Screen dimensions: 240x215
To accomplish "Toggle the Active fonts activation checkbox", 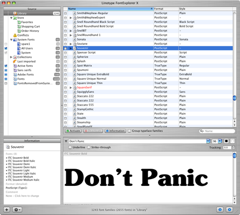I will pos(6,66).
